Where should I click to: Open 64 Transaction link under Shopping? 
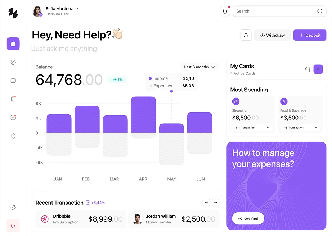[252, 128]
